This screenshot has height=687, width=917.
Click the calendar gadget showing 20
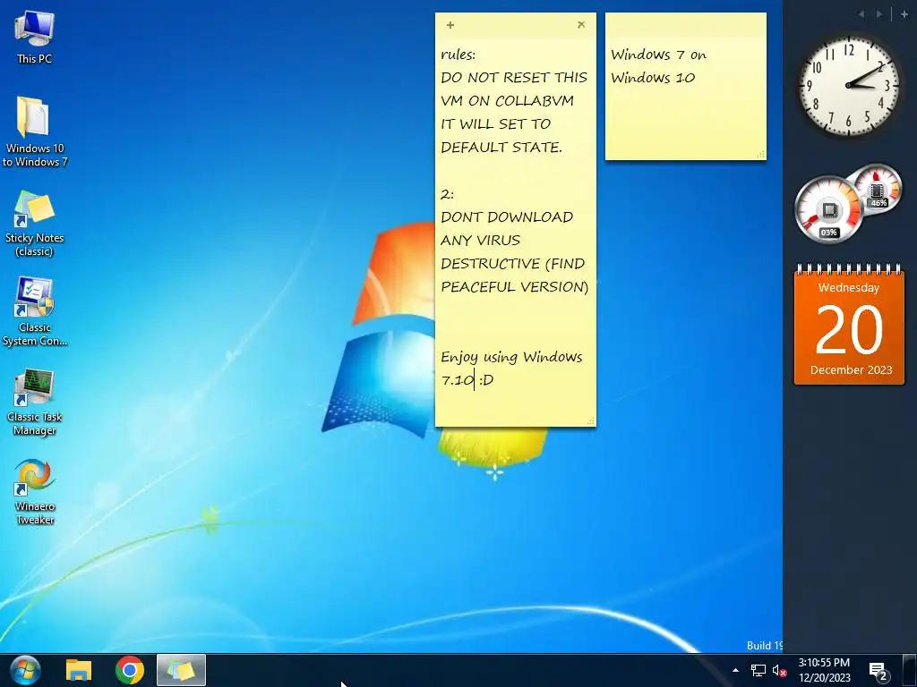point(849,326)
